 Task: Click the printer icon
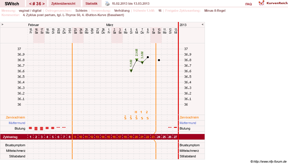tap(107, 4)
